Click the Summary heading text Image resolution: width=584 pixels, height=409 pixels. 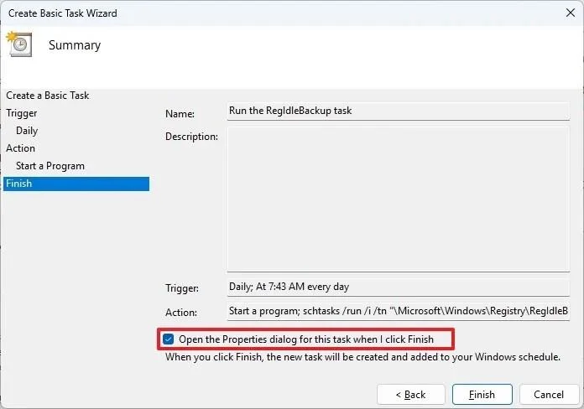click(x=75, y=45)
